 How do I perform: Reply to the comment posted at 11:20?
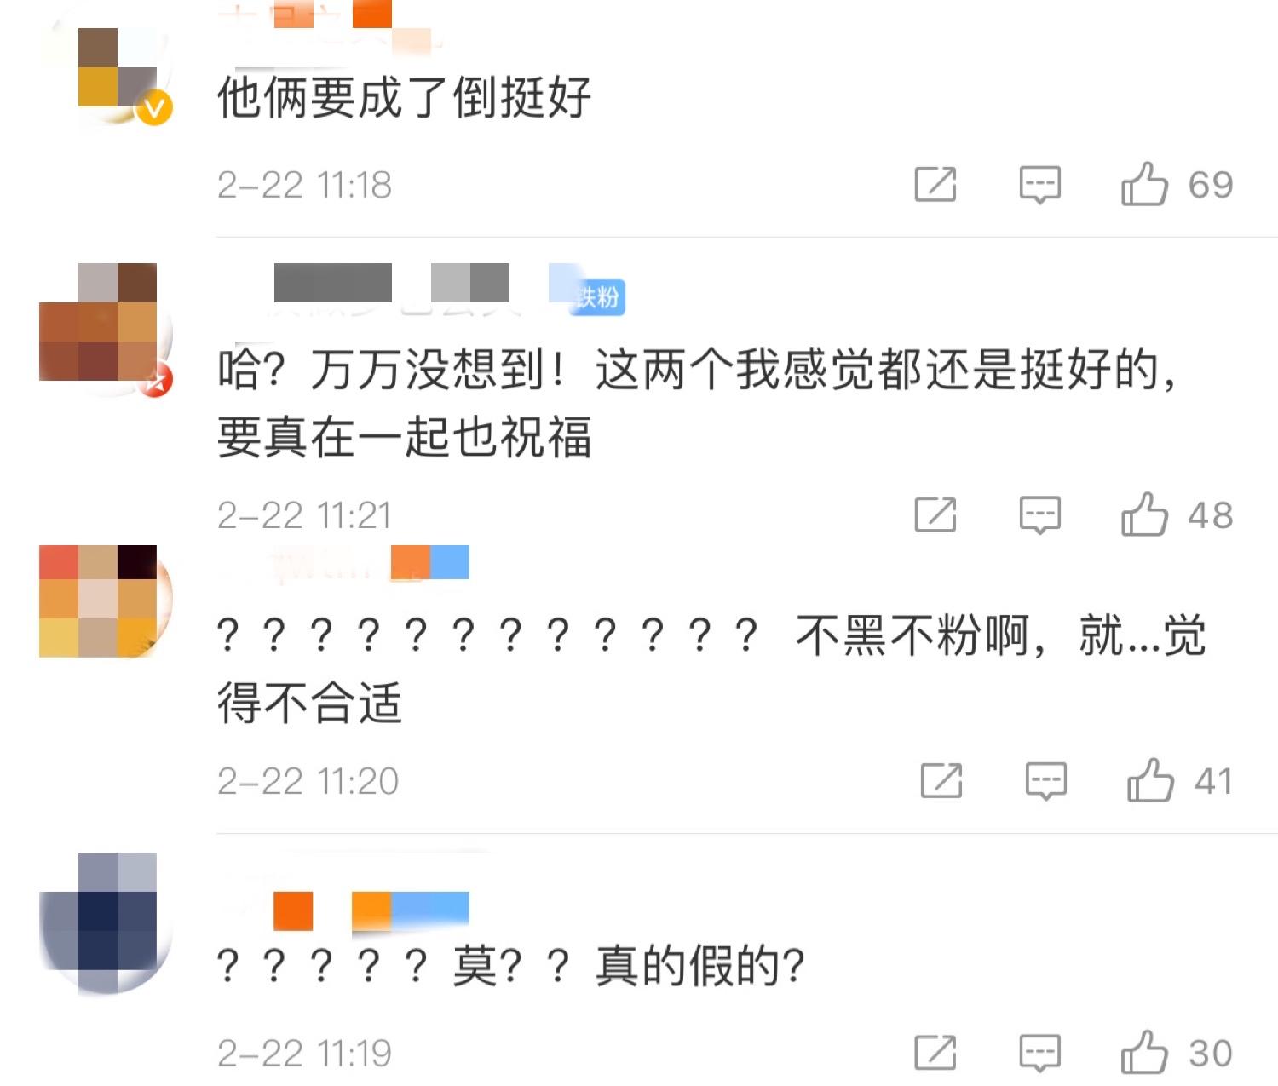[1046, 781]
